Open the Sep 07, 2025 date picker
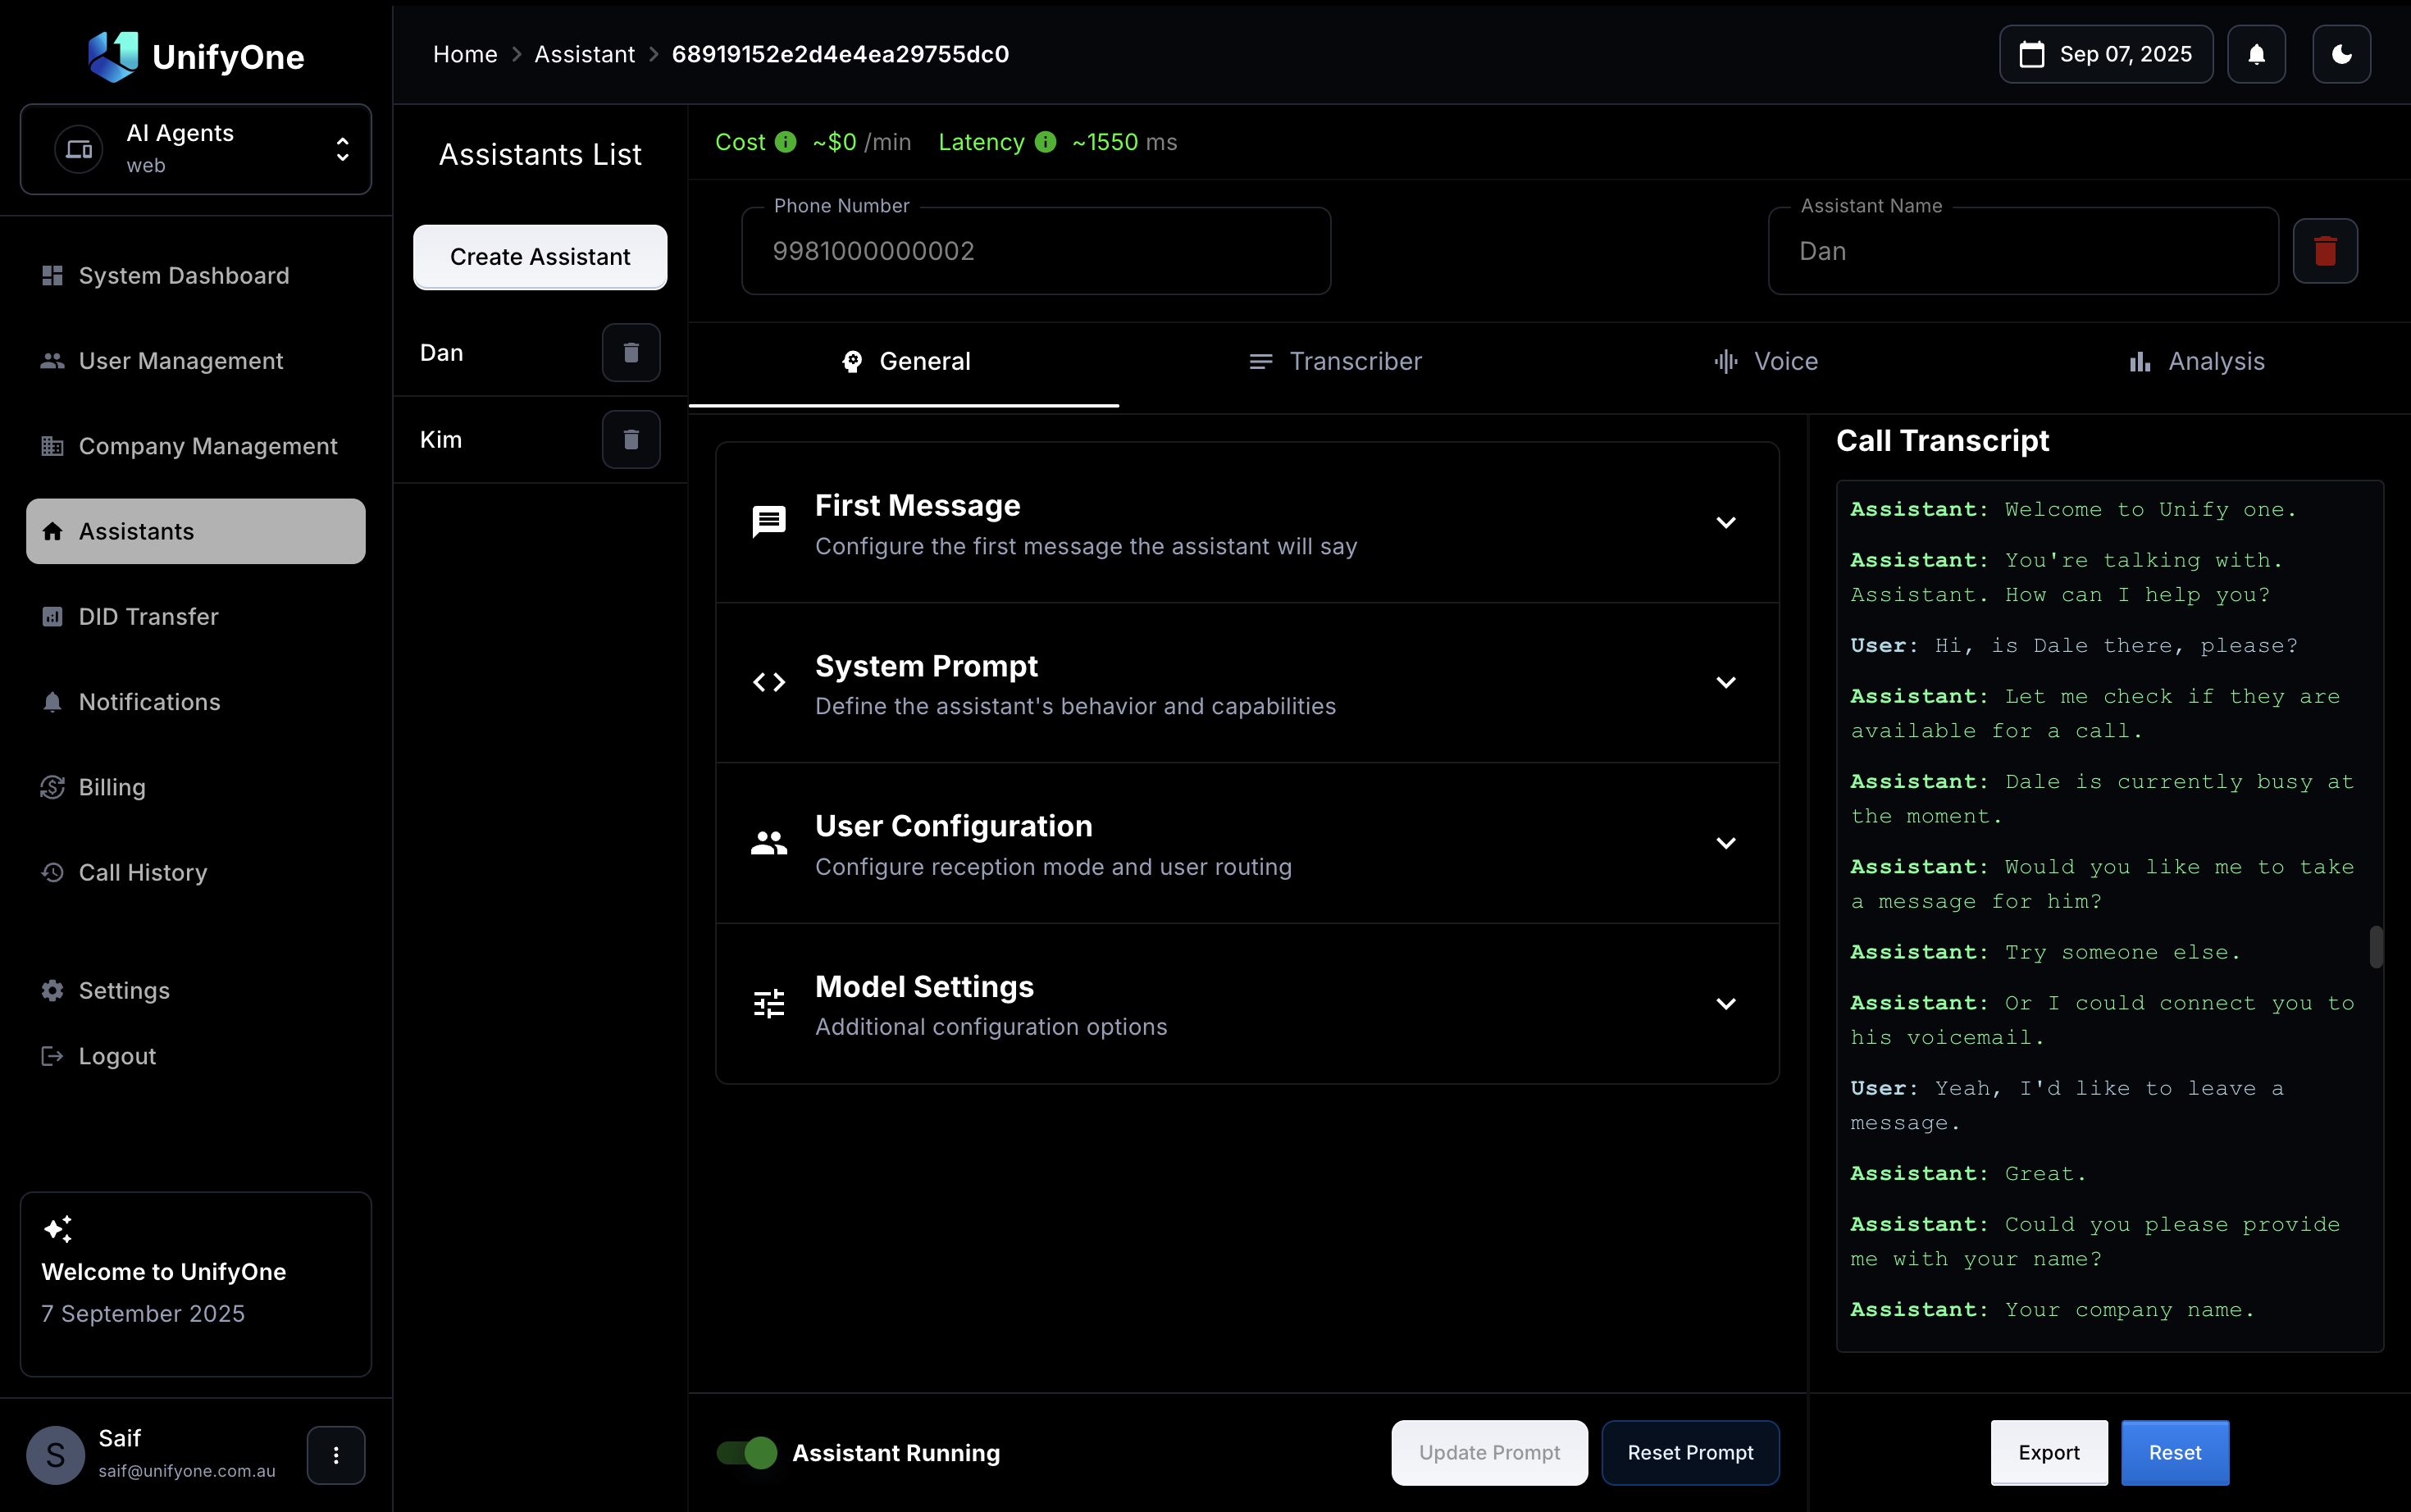Viewport: 2411px width, 1512px height. click(2106, 54)
